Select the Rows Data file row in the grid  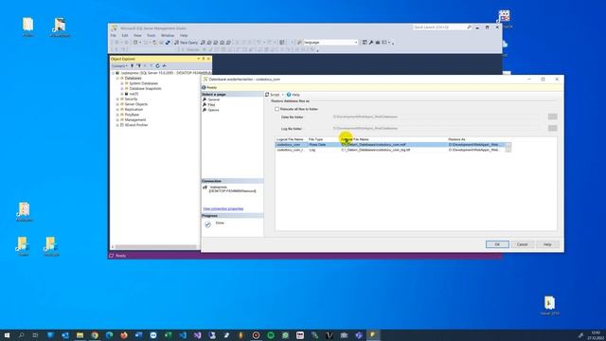pos(390,145)
